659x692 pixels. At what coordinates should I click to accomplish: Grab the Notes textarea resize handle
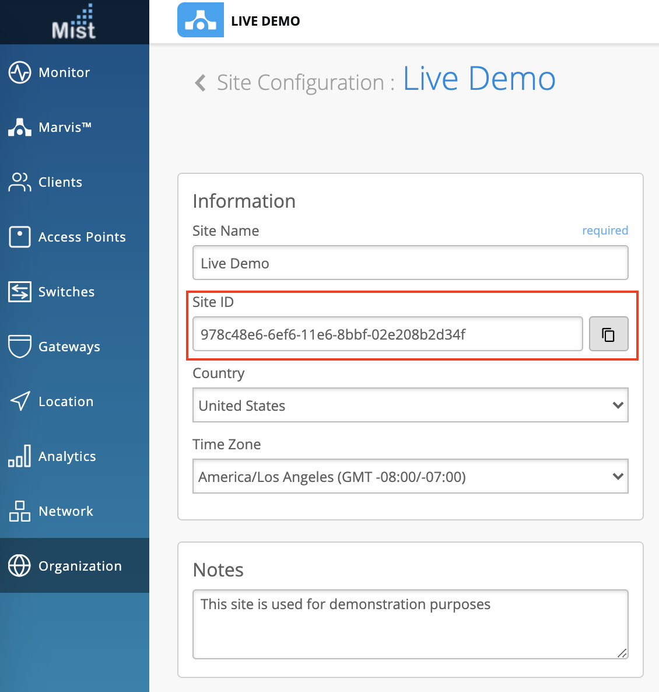click(622, 653)
